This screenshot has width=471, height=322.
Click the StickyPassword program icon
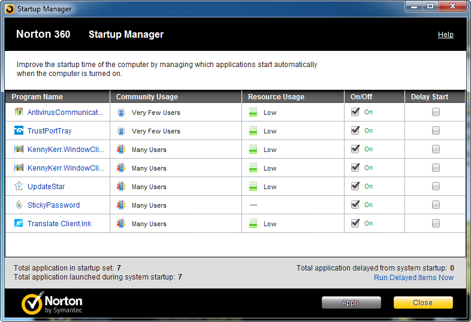pos(19,205)
